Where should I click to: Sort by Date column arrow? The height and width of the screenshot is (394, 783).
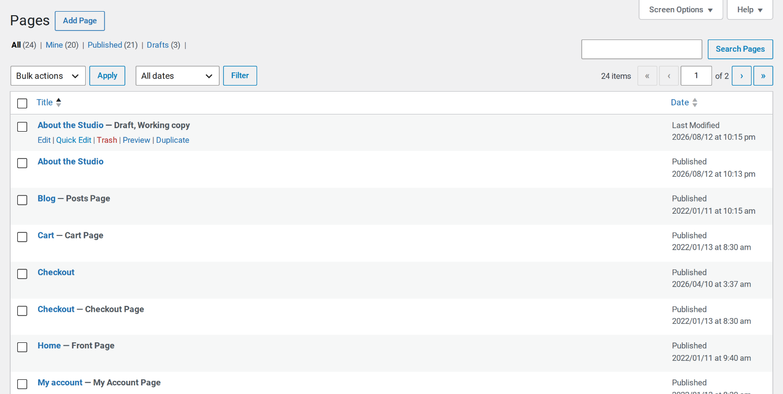click(695, 102)
